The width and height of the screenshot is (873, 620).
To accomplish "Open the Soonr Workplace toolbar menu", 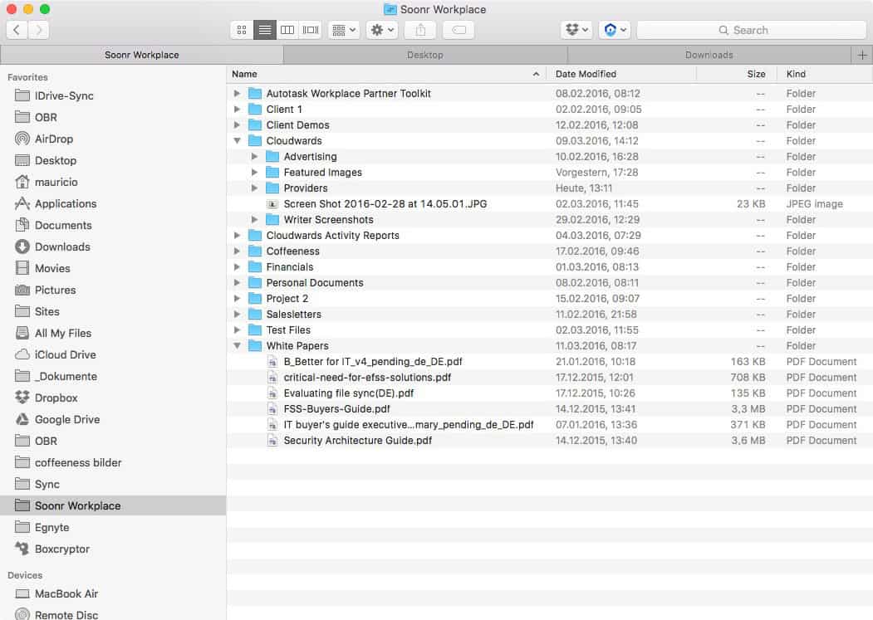I will tap(615, 30).
